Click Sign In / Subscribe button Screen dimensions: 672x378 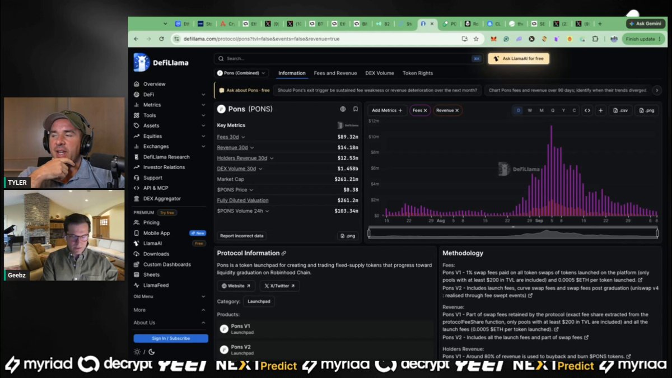coord(171,338)
